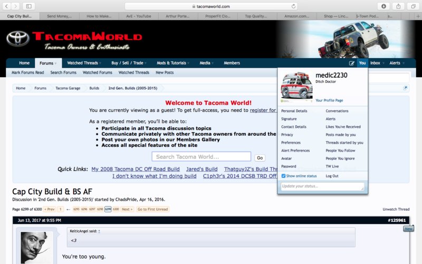Image resolution: width=422 pixels, height=264 pixels.
Task: Open Jared's Build quick link
Action: pos(202,169)
